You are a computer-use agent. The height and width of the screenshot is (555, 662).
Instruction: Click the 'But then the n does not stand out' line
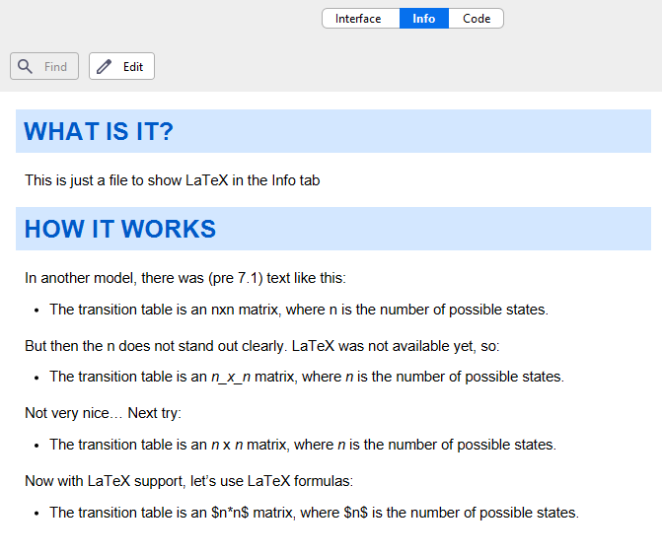pyautogui.click(x=262, y=346)
